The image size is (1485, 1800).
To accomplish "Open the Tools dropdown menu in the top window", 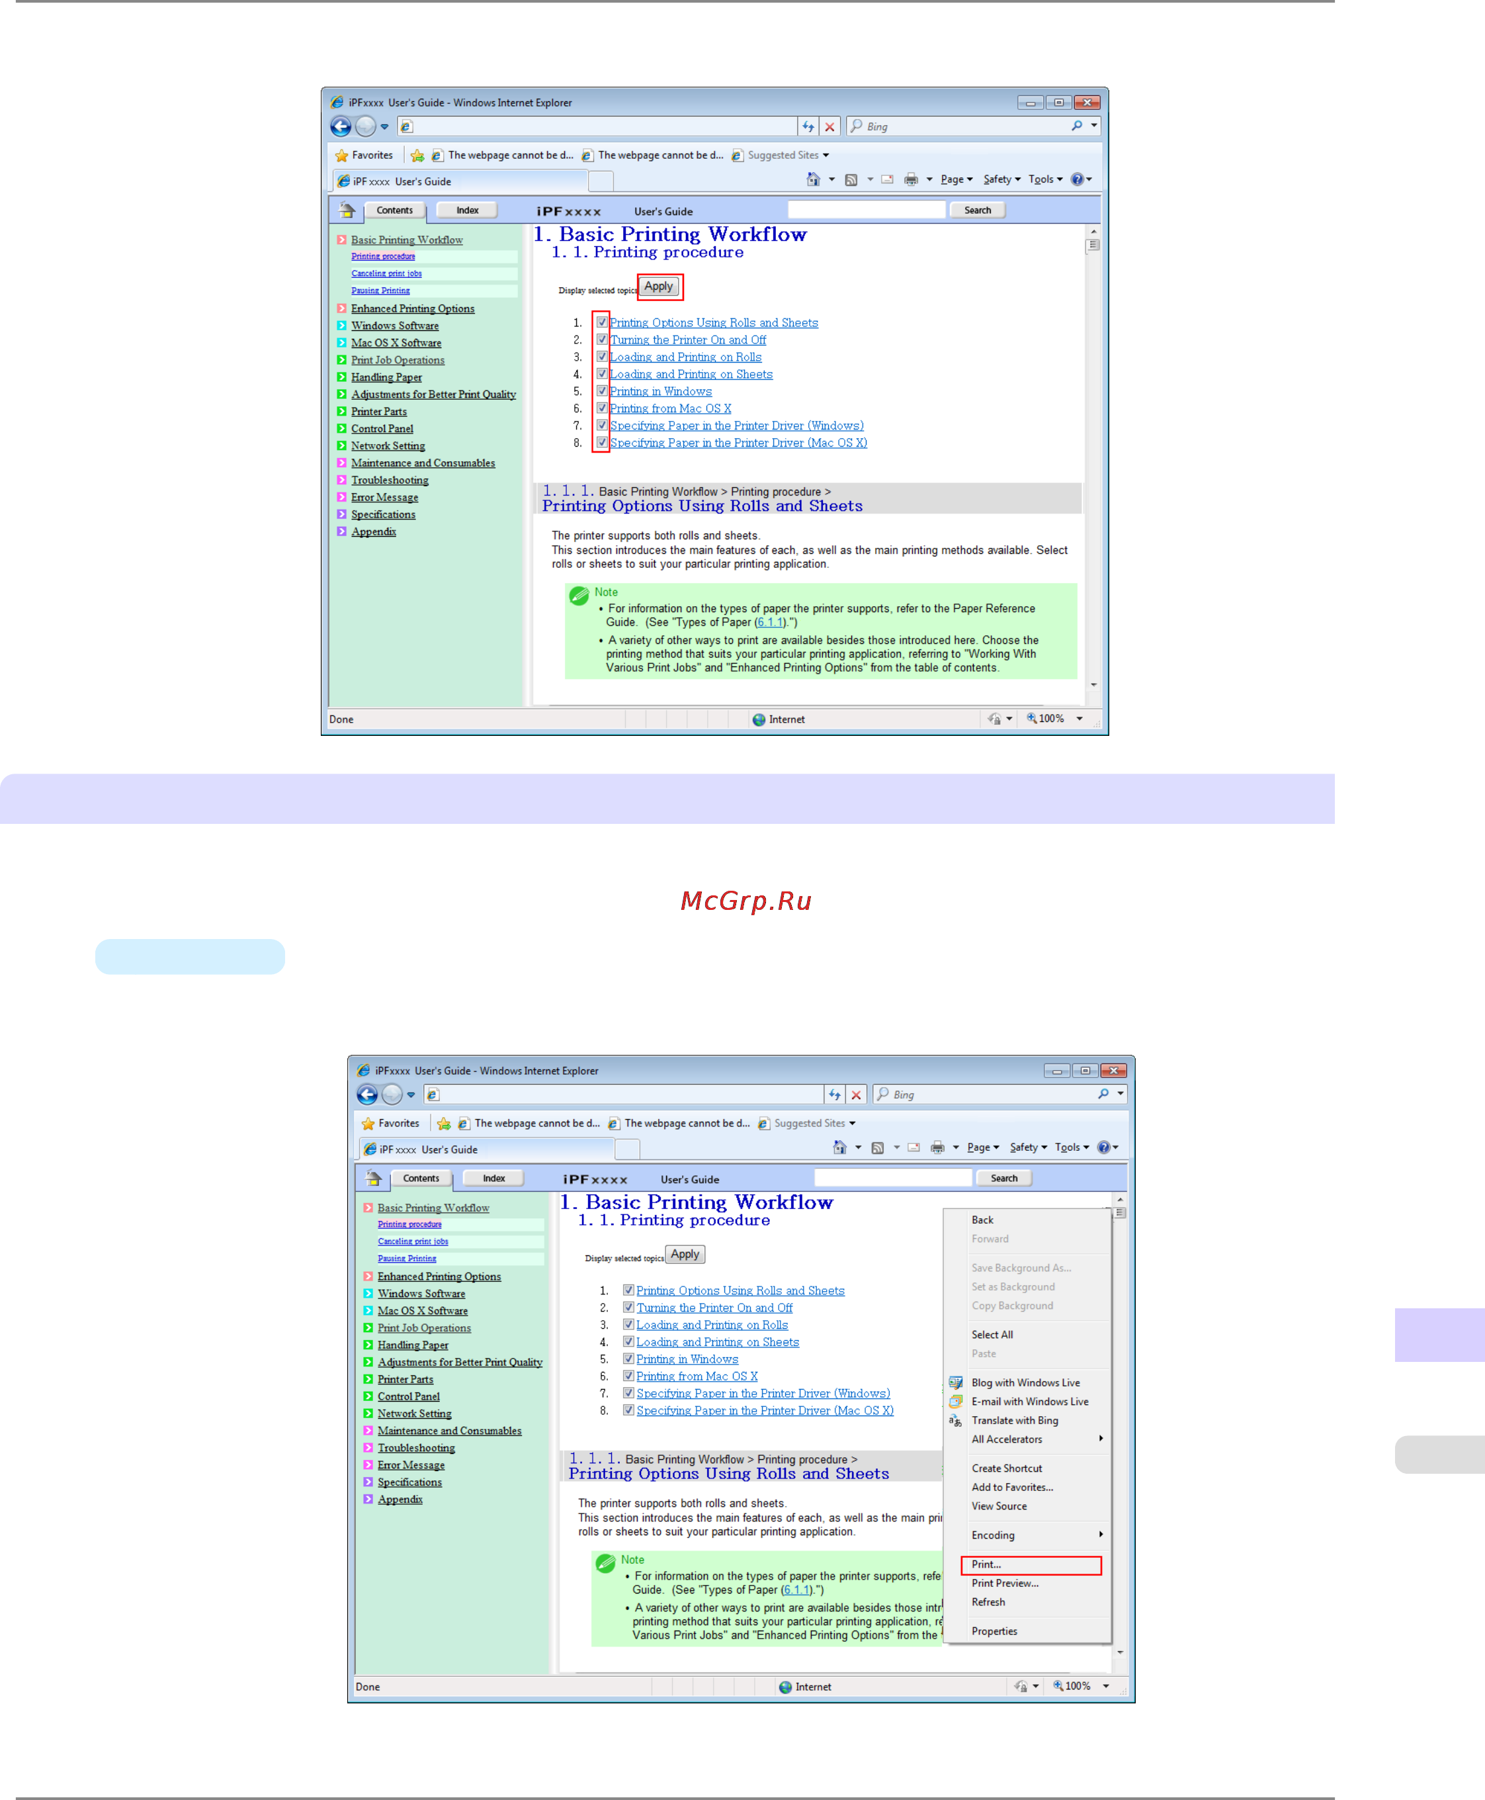I will tap(1045, 180).
